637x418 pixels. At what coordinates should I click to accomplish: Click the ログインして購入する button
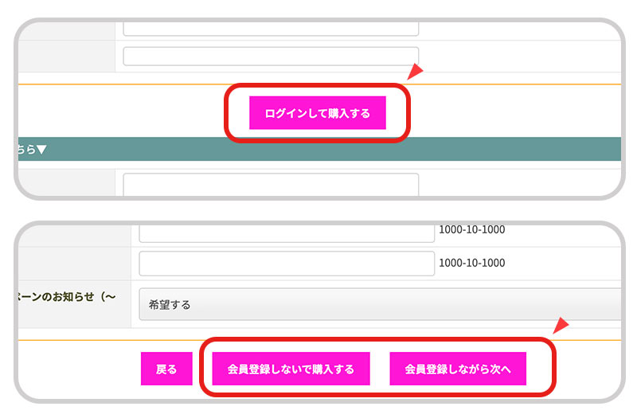[x=317, y=113]
